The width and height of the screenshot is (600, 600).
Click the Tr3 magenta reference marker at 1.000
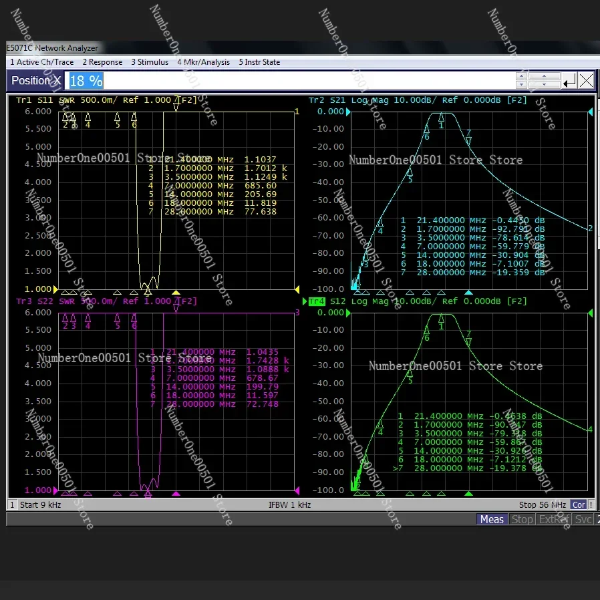click(x=56, y=490)
